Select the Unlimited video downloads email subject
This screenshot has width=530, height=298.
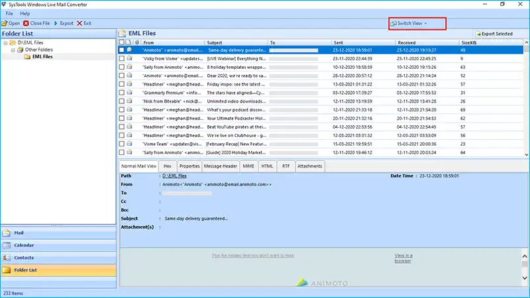click(x=236, y=101)
